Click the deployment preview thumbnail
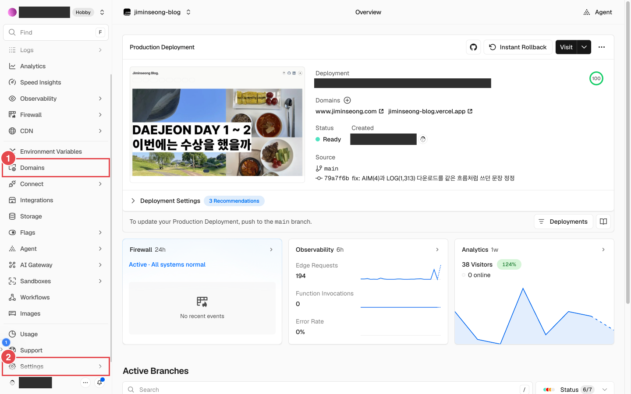 click(x=217, y=125)
